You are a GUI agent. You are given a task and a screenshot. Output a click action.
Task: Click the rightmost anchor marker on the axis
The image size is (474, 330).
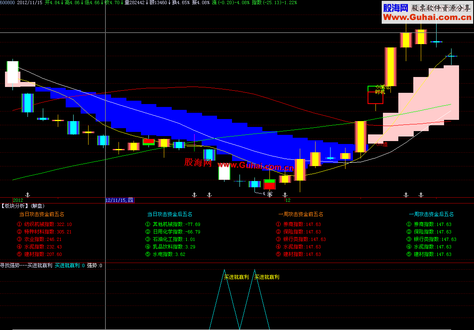[421, 195]
